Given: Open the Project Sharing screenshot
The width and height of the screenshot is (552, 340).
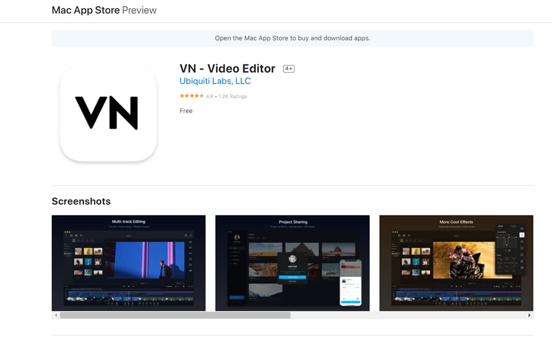Looking at the screenshot, I should tap(293, 263).
